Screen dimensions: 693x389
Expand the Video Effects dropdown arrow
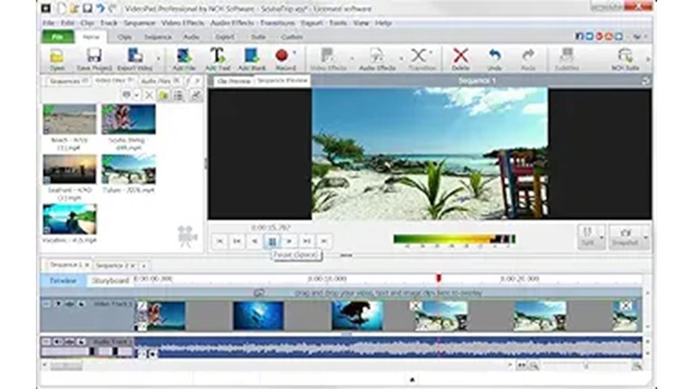click(x=352, y=58)
